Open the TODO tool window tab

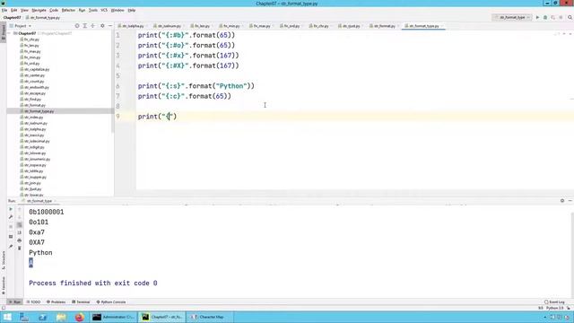(x=33, y=302)
